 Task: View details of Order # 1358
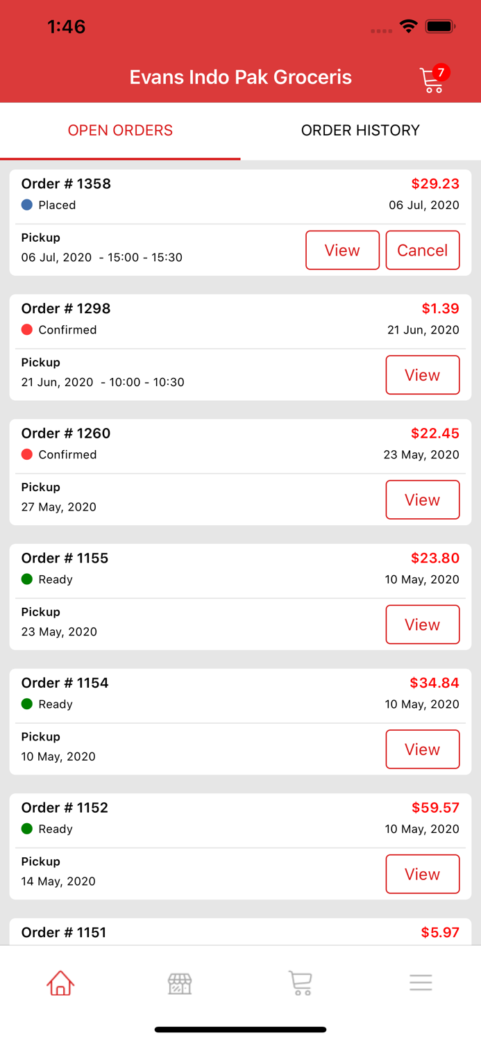[x=342, y=250]
